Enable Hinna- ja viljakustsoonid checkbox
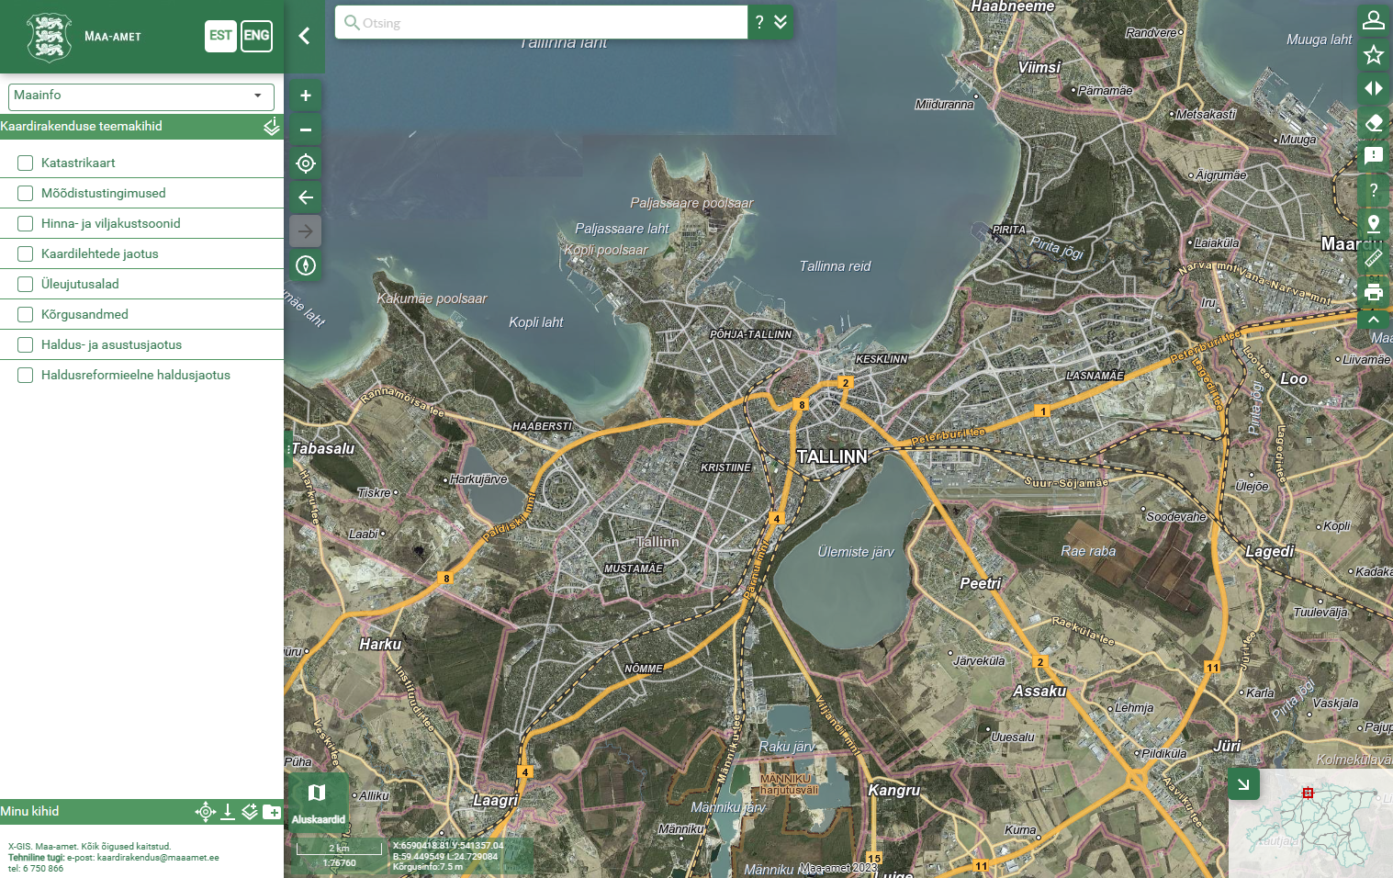 (26, 223)
